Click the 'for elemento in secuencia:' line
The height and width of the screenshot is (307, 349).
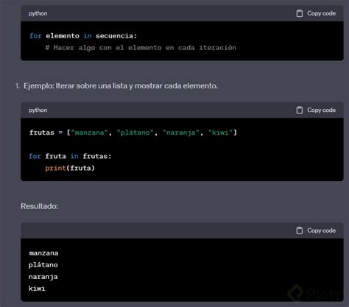tap(83, 36)
